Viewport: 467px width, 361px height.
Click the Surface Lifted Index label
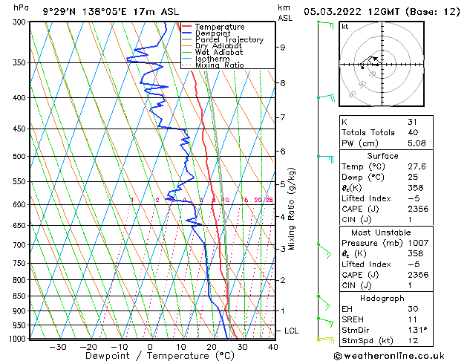(x=366, y=198)
